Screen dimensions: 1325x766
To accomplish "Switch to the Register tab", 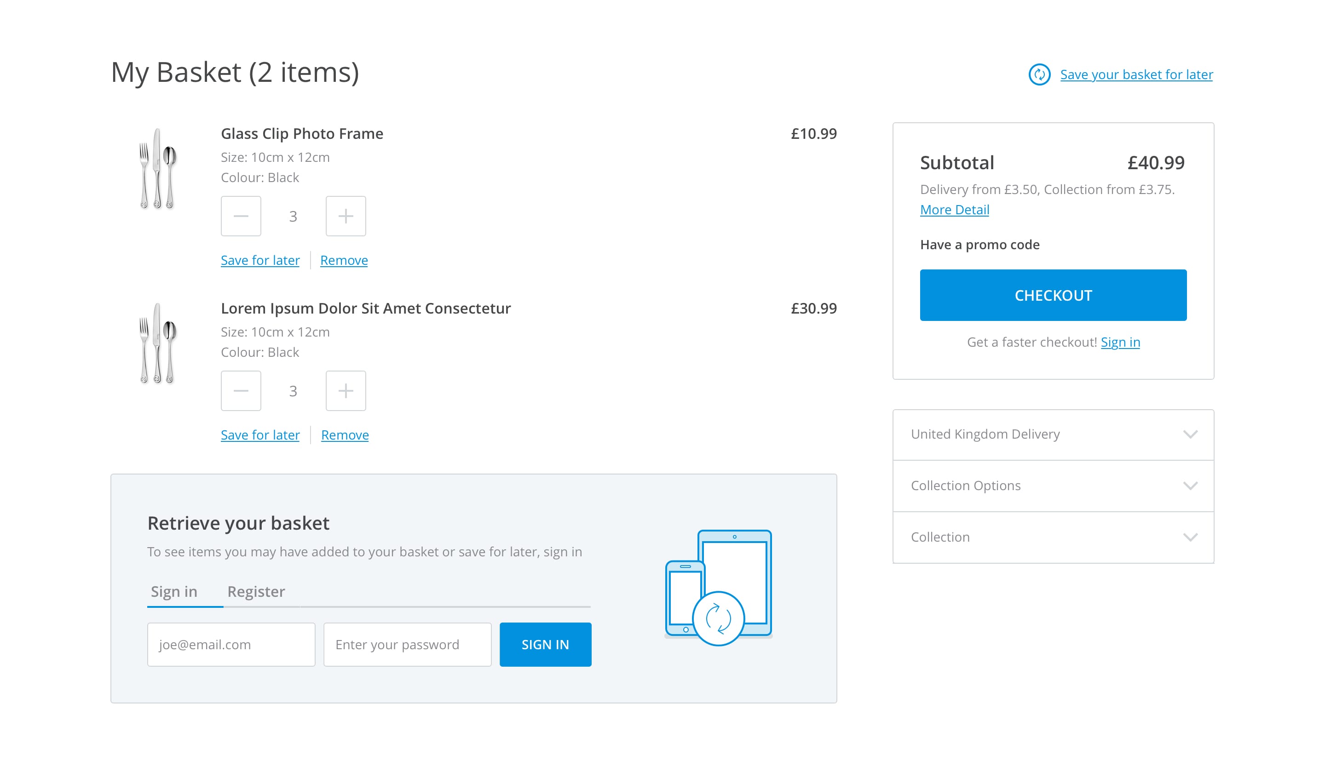I will (256, 592).
